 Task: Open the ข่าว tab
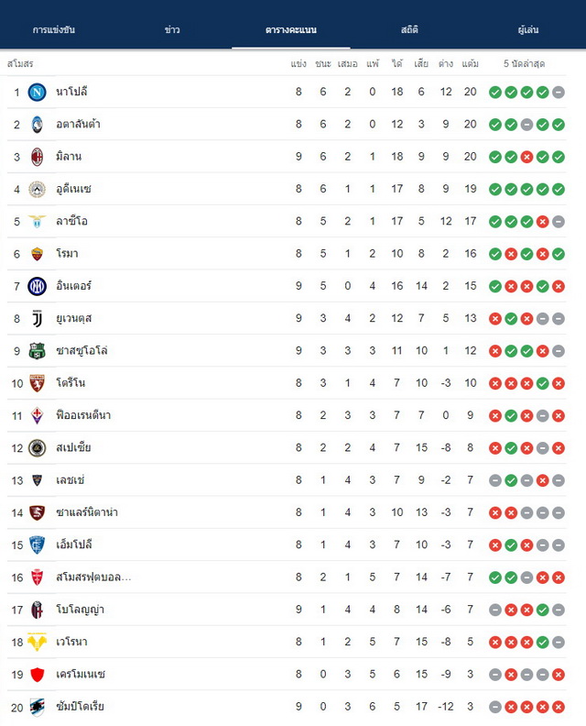click(172, 29)
